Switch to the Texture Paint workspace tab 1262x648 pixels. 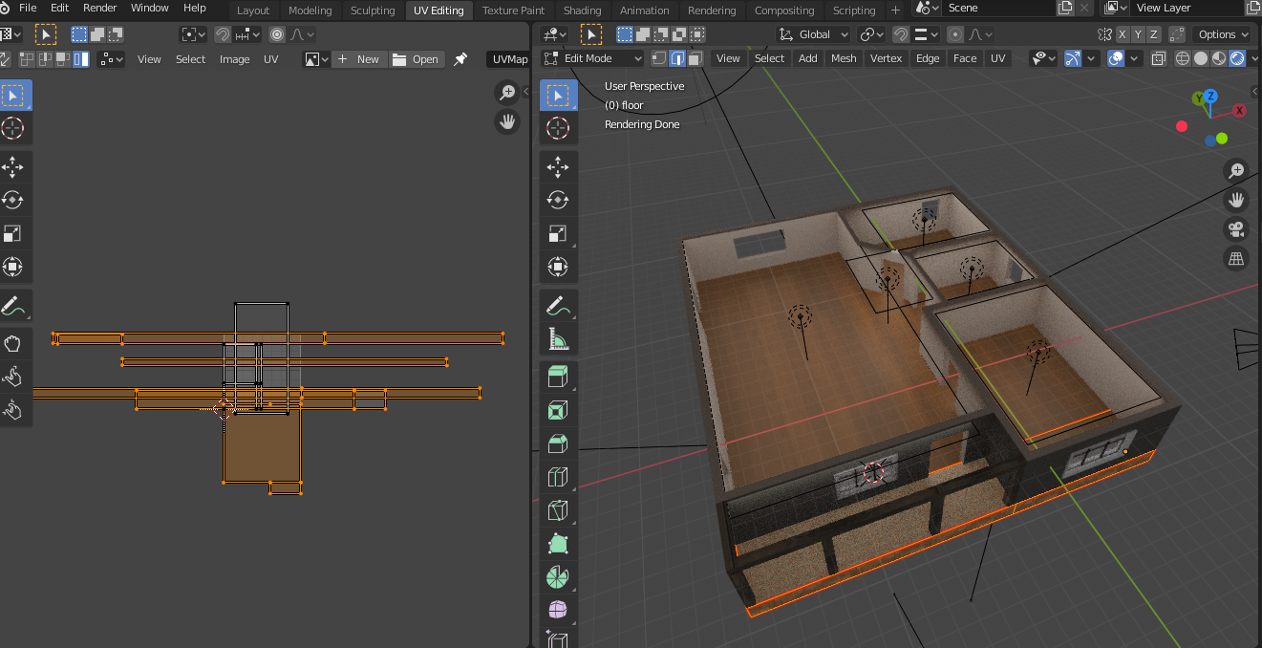[x=513, y=11]
